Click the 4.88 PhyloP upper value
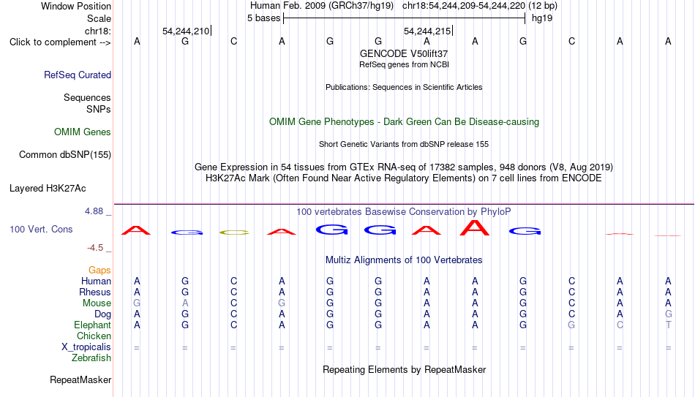This screenshot has width=695, height=397. [x=94, y=211]
